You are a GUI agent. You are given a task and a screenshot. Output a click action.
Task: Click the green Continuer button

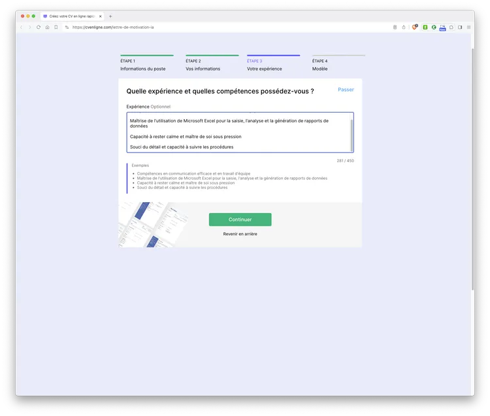point(240,220)
